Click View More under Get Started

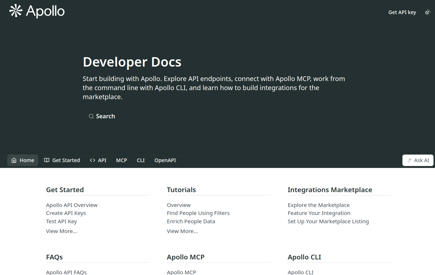click(62, 231)
